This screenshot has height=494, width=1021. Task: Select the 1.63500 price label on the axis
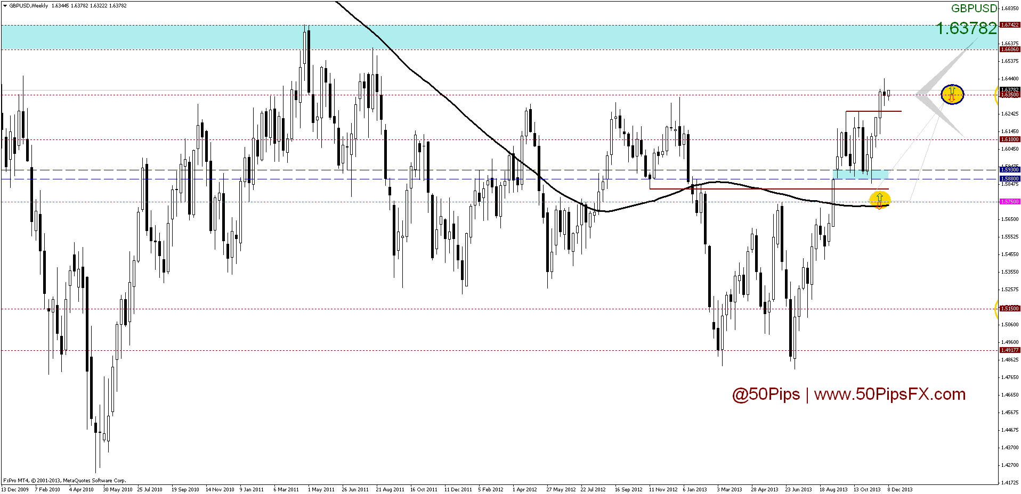1010,95
